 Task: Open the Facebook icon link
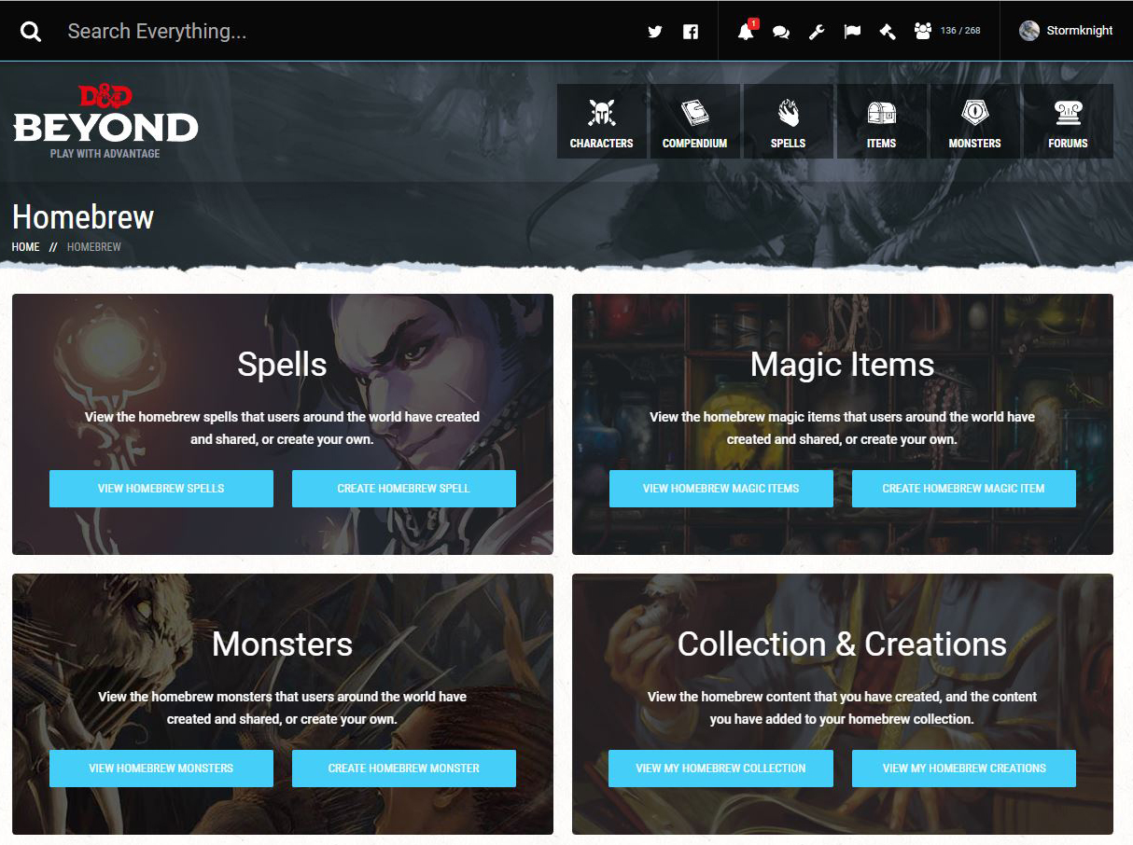(x=691, y=32)
